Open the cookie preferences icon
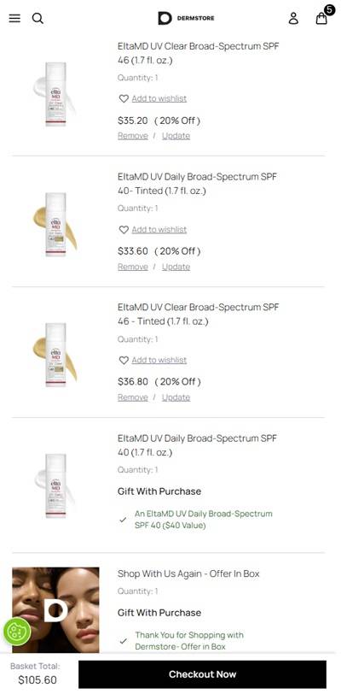341x694 pixels. tap(17, 631)
